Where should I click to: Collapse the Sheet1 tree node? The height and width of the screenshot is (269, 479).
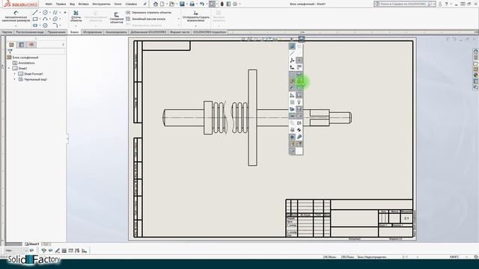click(x=9, y=68)
